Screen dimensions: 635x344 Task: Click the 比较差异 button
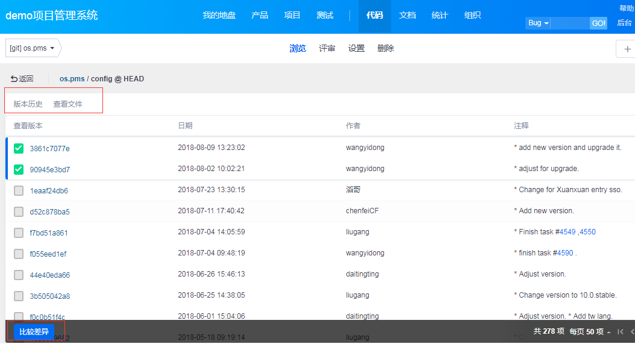pyautogui.click(x=34, y=332)
